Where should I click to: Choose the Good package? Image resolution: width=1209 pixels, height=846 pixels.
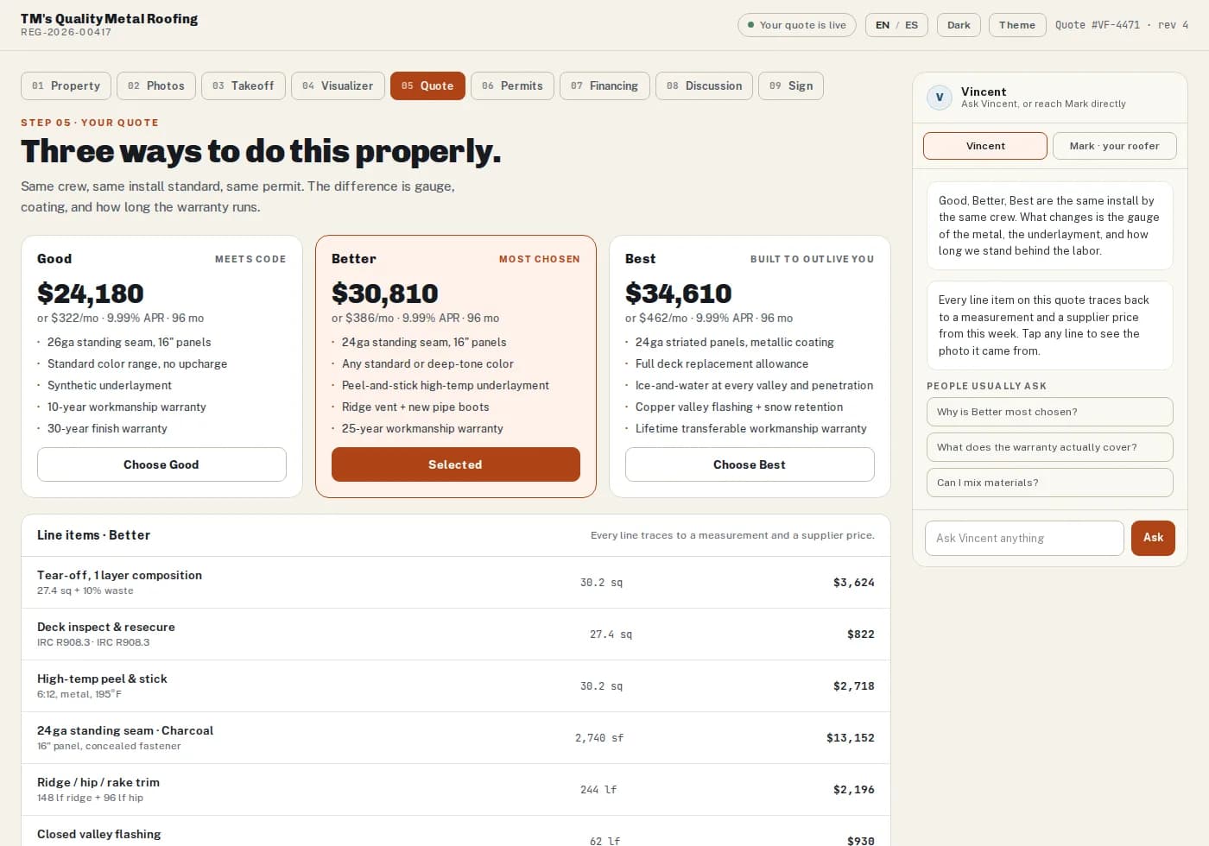click(x=161, y=464)
